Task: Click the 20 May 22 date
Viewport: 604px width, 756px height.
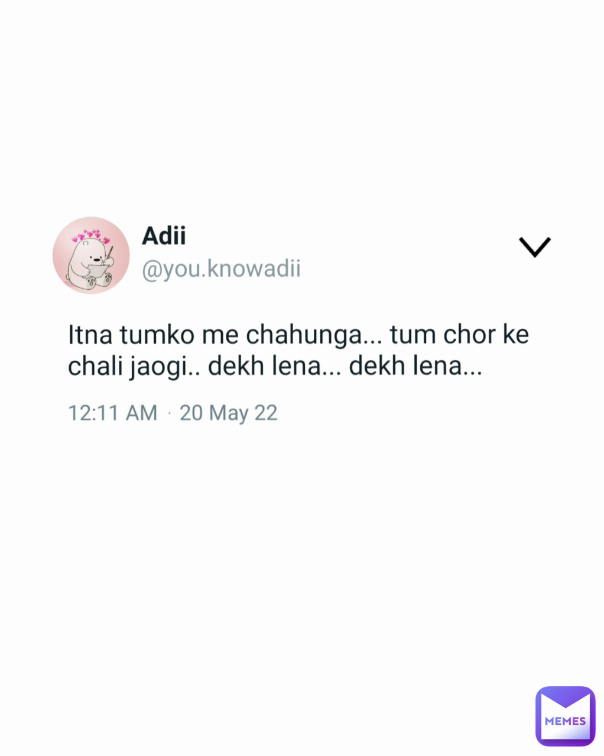Action: tap(229, 413)
